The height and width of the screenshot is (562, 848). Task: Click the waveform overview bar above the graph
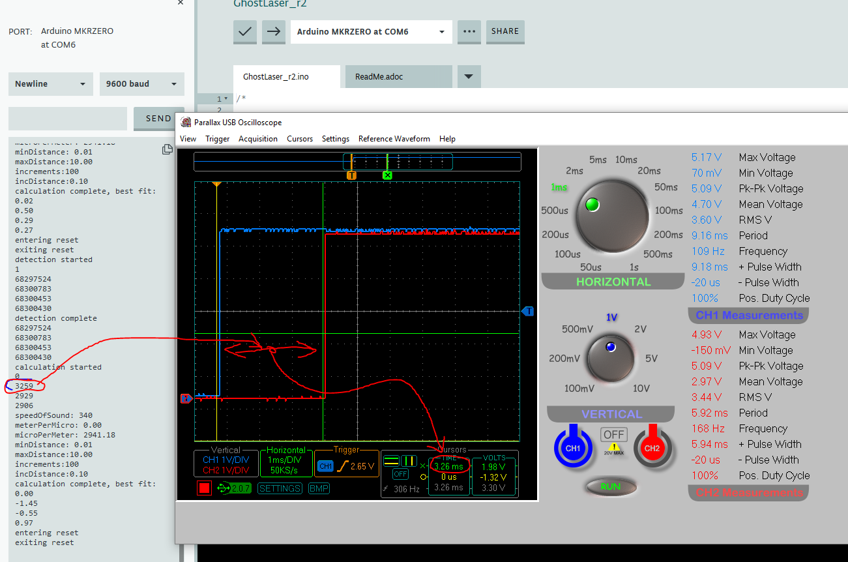[357, 162]
